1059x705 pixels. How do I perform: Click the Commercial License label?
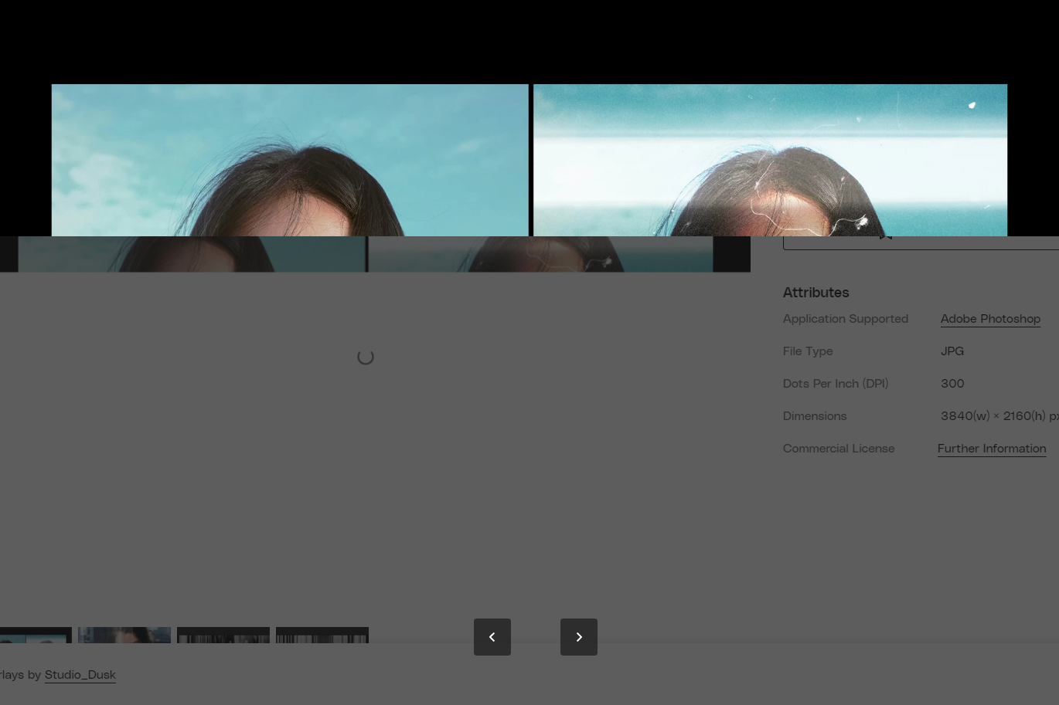tap(839, 449)
